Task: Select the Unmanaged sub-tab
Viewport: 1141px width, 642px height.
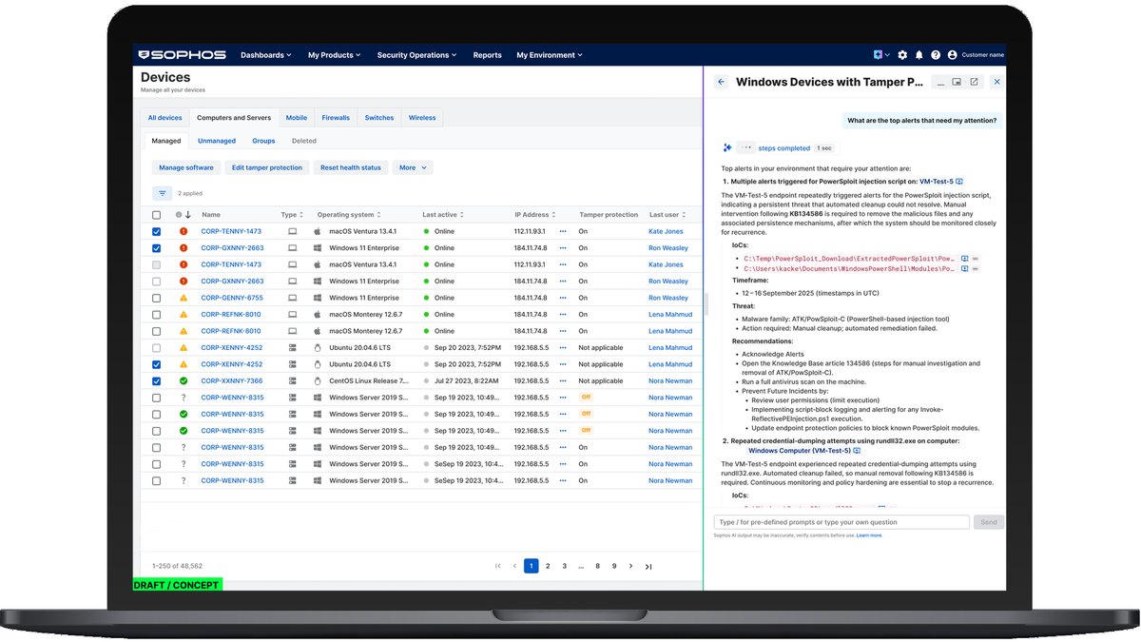Action: coord(217,141)
